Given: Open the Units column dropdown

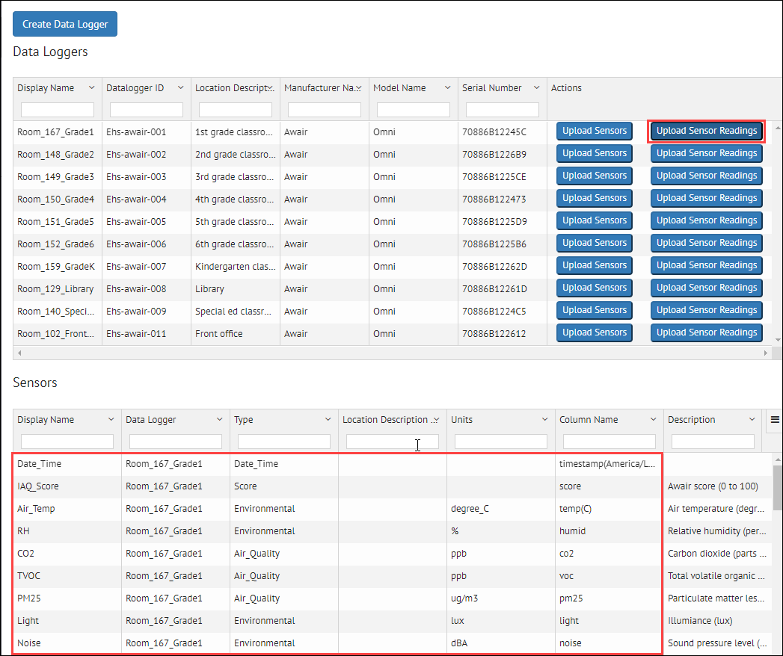Looking at the screenshot, I should [544, 419].
